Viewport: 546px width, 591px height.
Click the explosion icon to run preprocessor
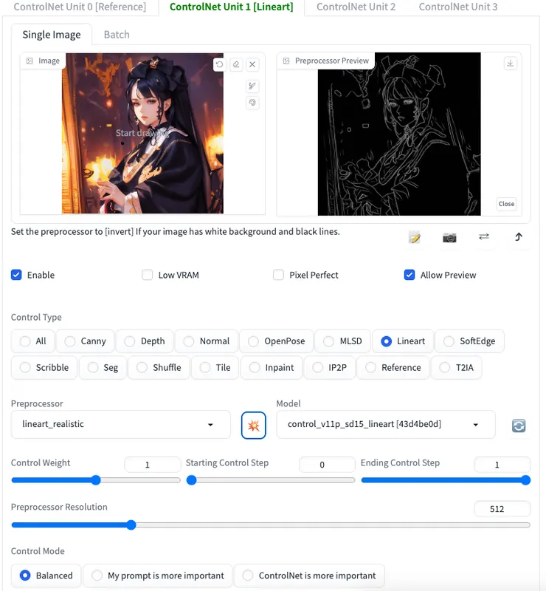click(x=253, y=425)
